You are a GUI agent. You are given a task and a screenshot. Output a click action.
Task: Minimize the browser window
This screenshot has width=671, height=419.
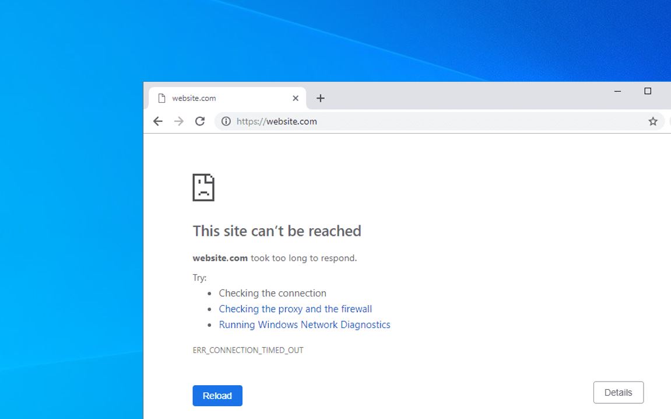coord(617,92)
